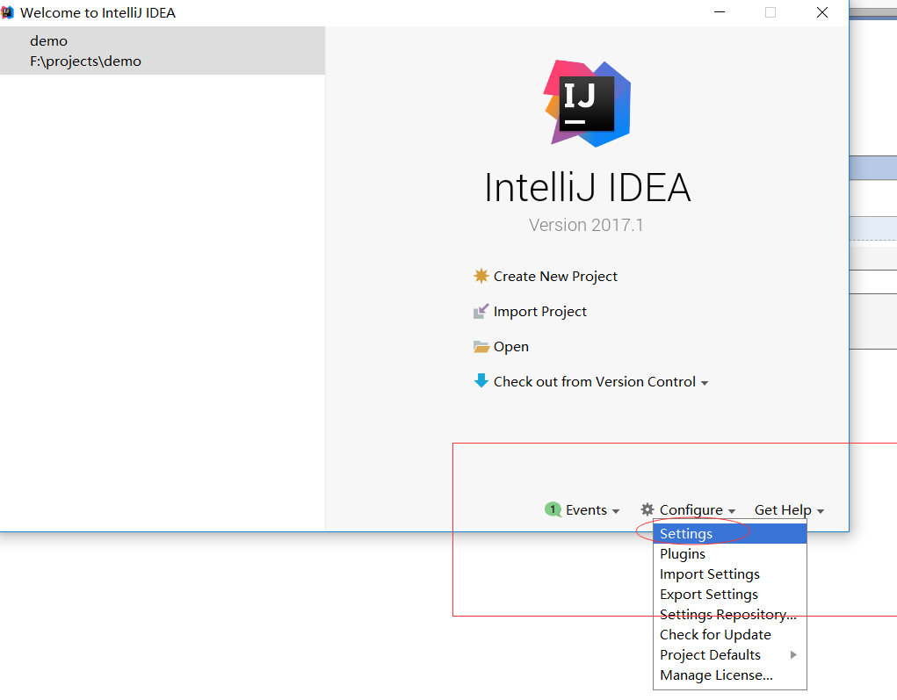Expand the Project Defaults submenu arrow
This screenshot has width=897, height=700.
pos(793,655)
